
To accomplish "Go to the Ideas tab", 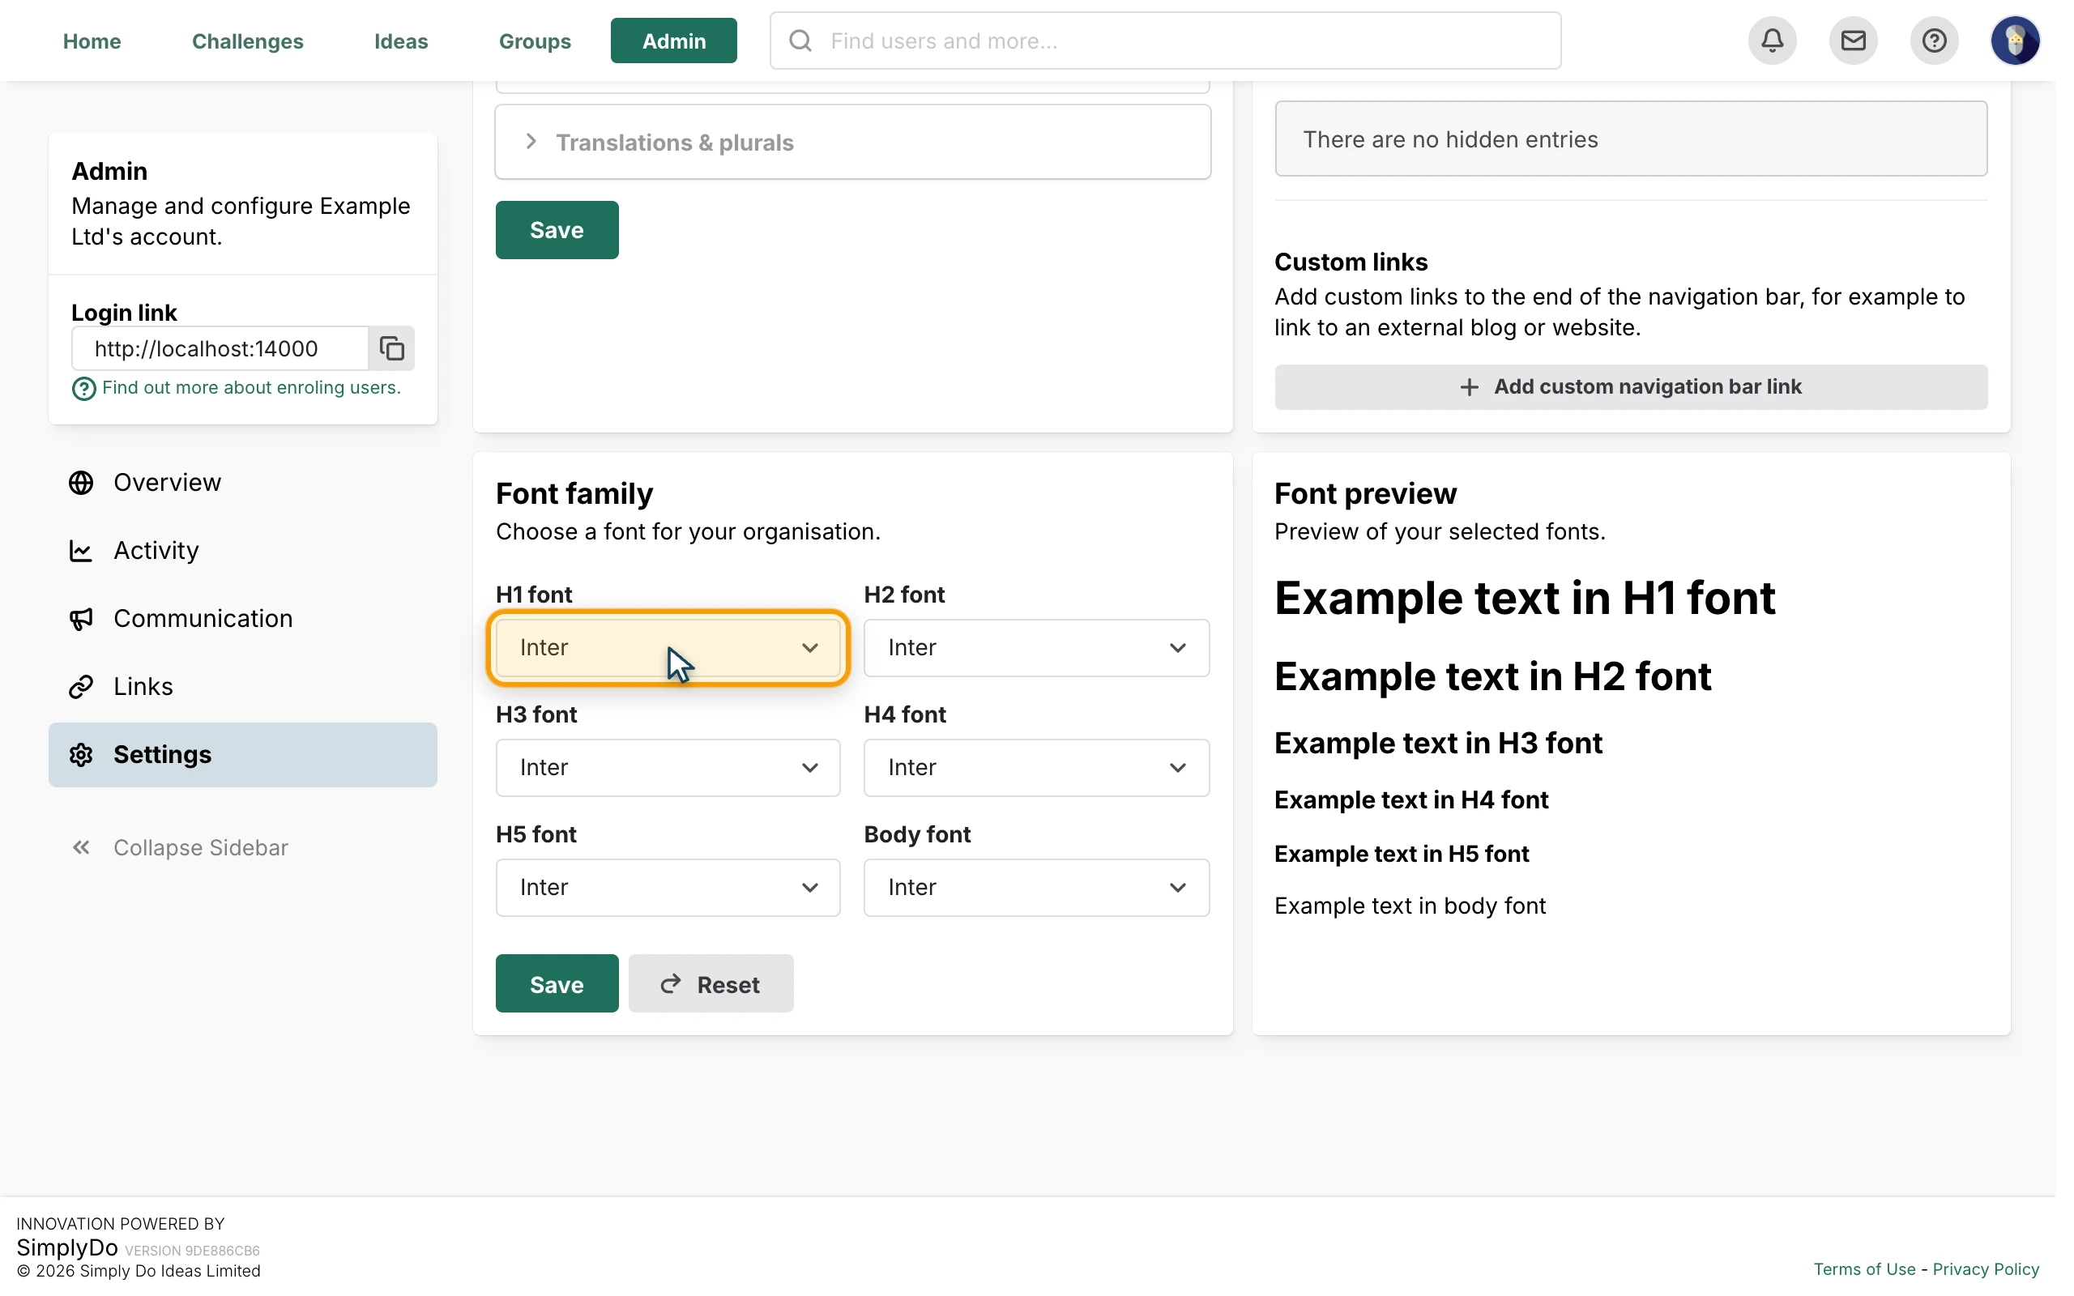I will (401, 40).
